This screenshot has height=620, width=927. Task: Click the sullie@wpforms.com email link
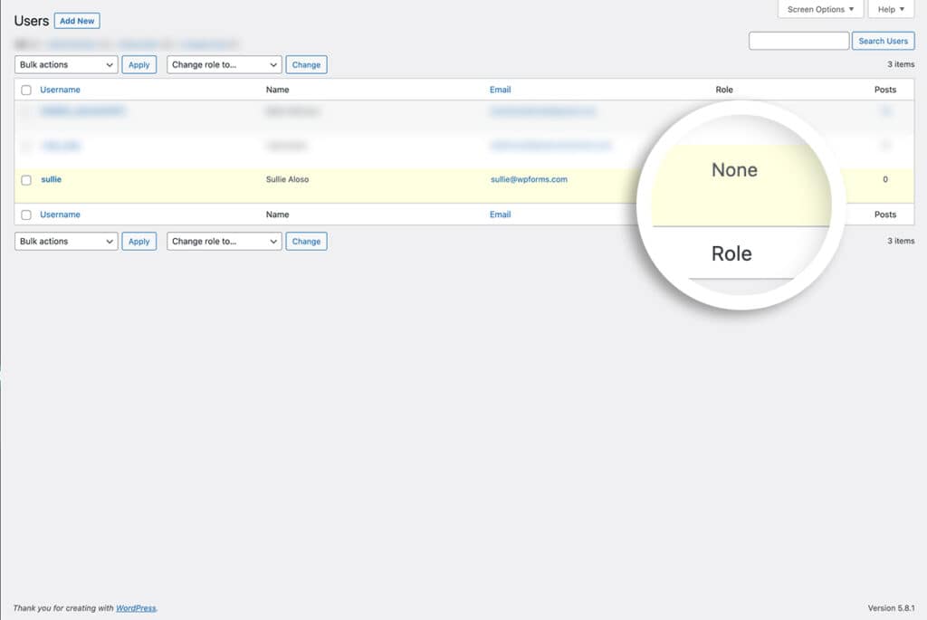[530, 178]
